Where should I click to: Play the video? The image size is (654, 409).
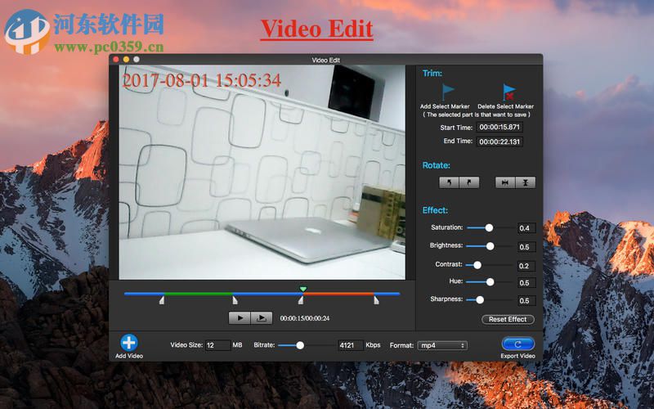tap(240, 318)
